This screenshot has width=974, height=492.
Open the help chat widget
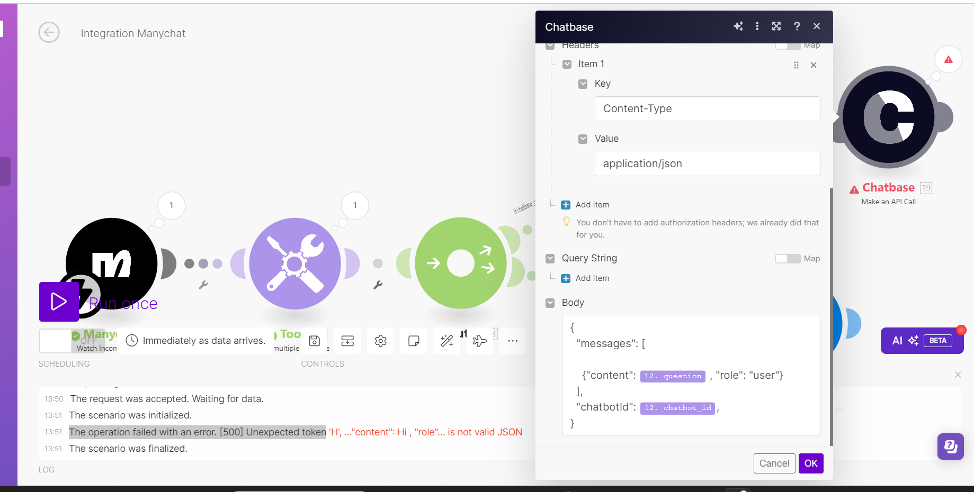951,447
